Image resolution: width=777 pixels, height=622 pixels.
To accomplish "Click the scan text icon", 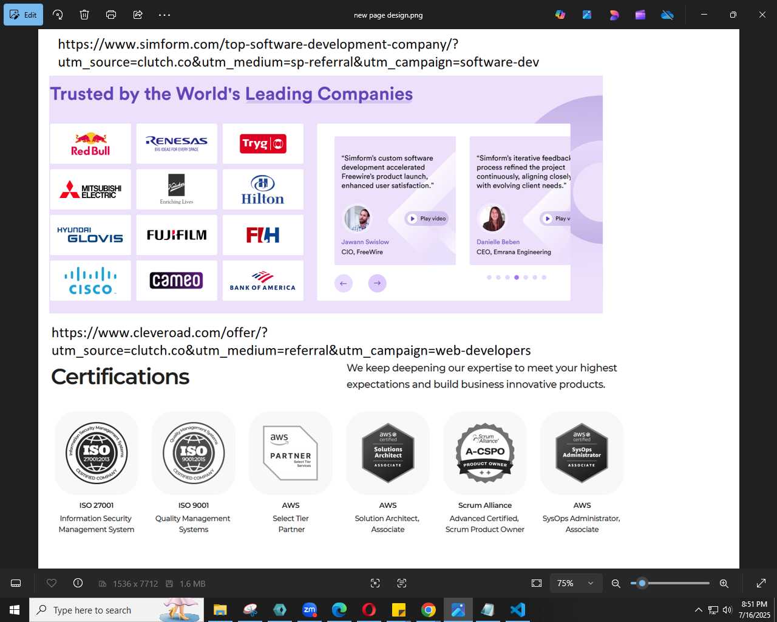I will coord(402,583).
